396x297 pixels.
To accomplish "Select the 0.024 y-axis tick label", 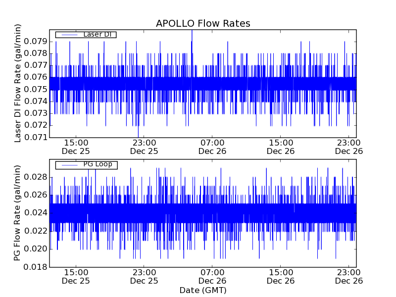I will click(x=36, y=213).
